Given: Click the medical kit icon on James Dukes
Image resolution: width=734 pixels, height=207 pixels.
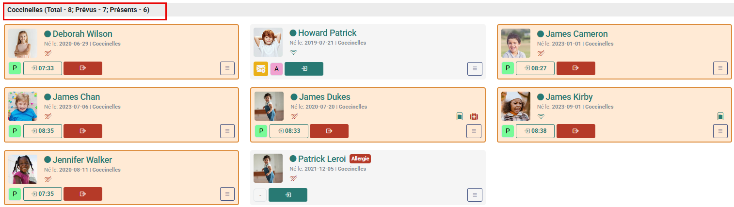Looking at the screenshot, I should tap(474, 116).
